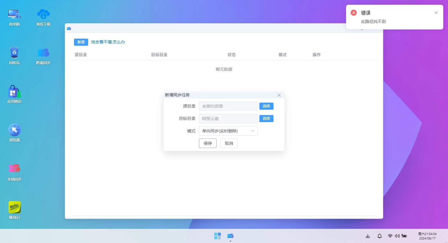Open the 模式 sync mode dropdown
The width and height of the screenshot is (448, 243).
coord(228,131)
